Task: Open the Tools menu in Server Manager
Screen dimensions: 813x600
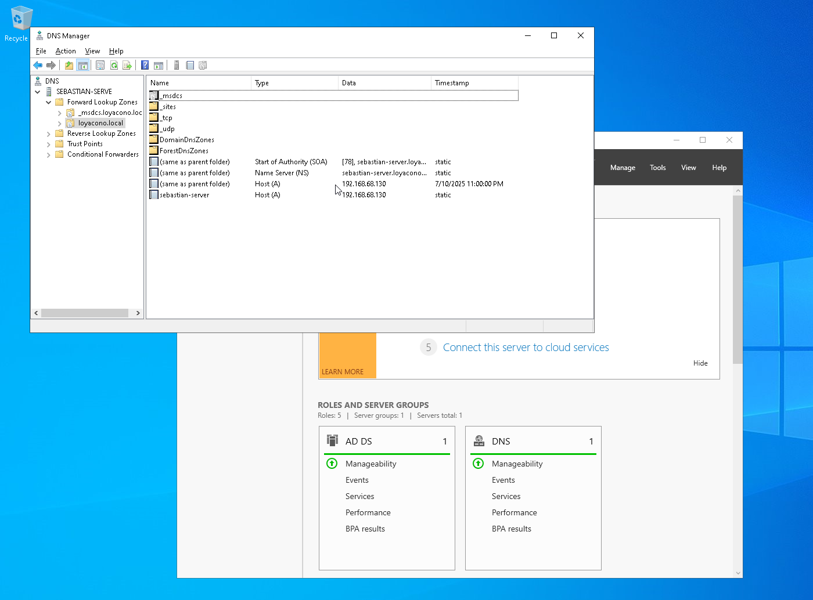Action: pyautogui.click(x=658, y=168)
